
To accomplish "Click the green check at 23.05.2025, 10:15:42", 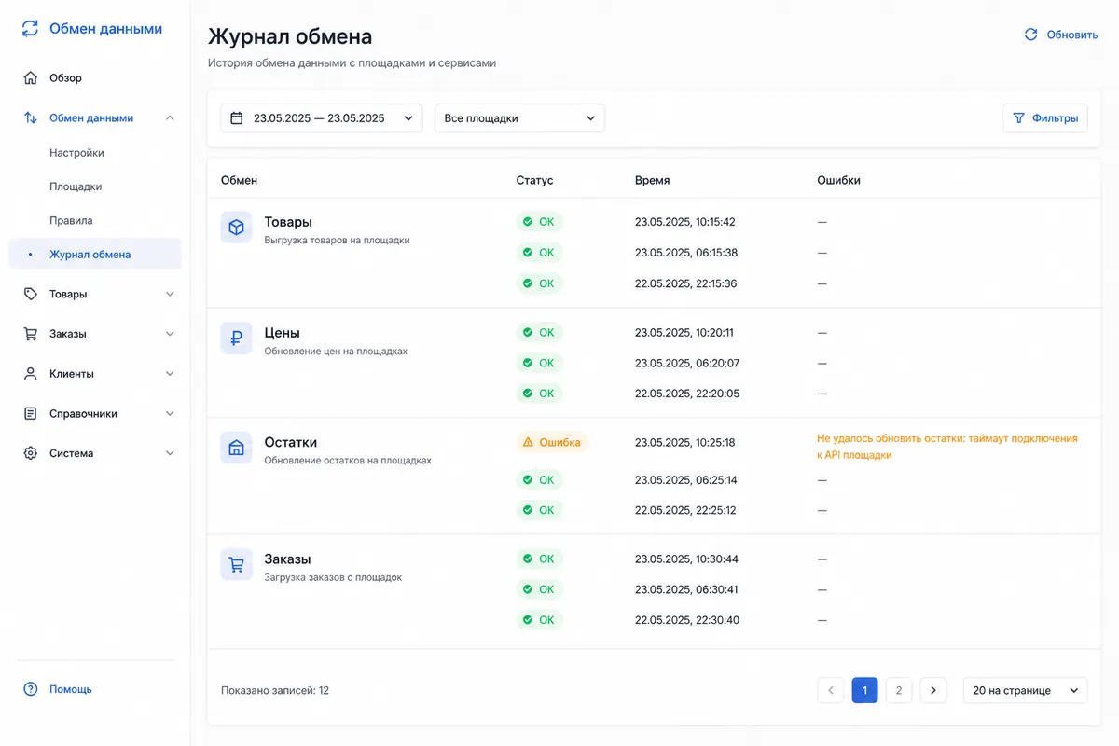I will (528, 222).
